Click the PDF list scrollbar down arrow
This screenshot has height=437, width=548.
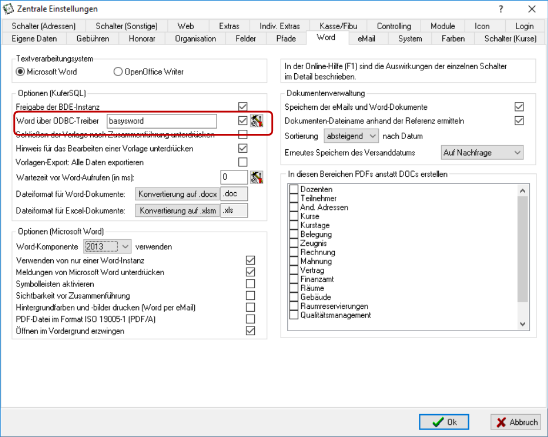tap(522, 324)
